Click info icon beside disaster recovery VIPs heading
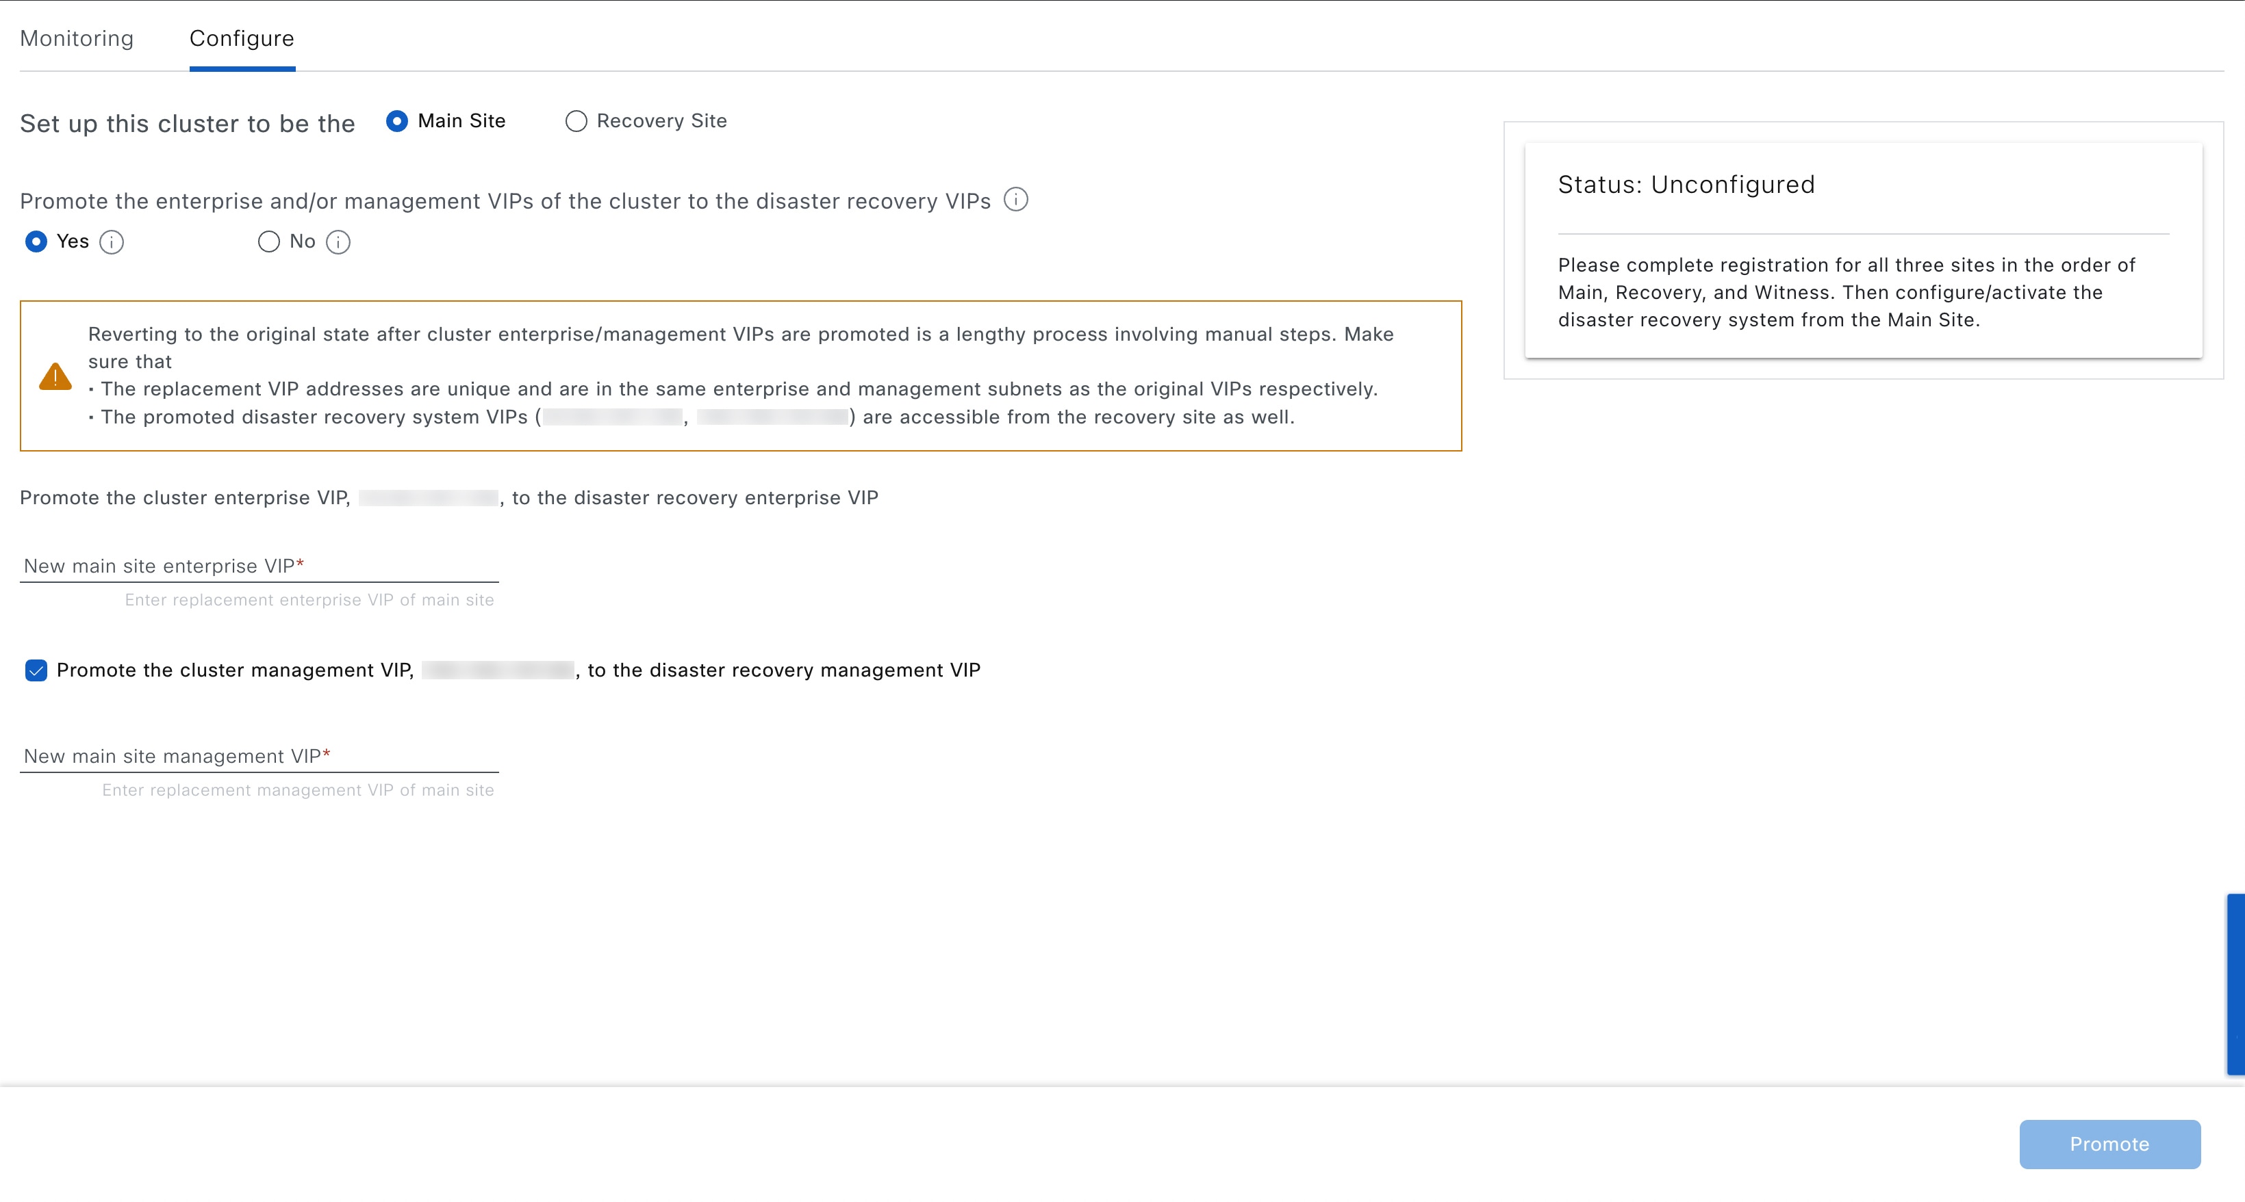Screen dimensions: 2245x1202 1015,200
